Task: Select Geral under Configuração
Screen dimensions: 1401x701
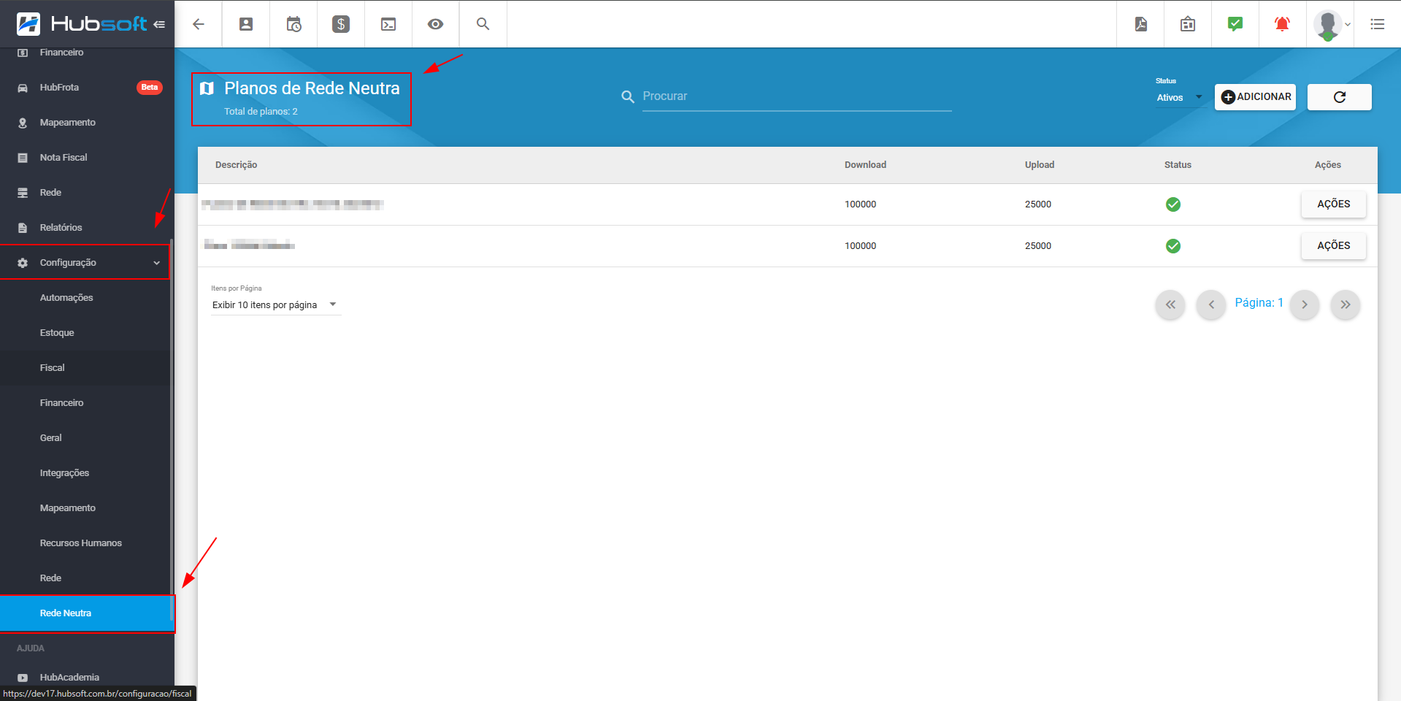Action: click(x=85, y=438)
